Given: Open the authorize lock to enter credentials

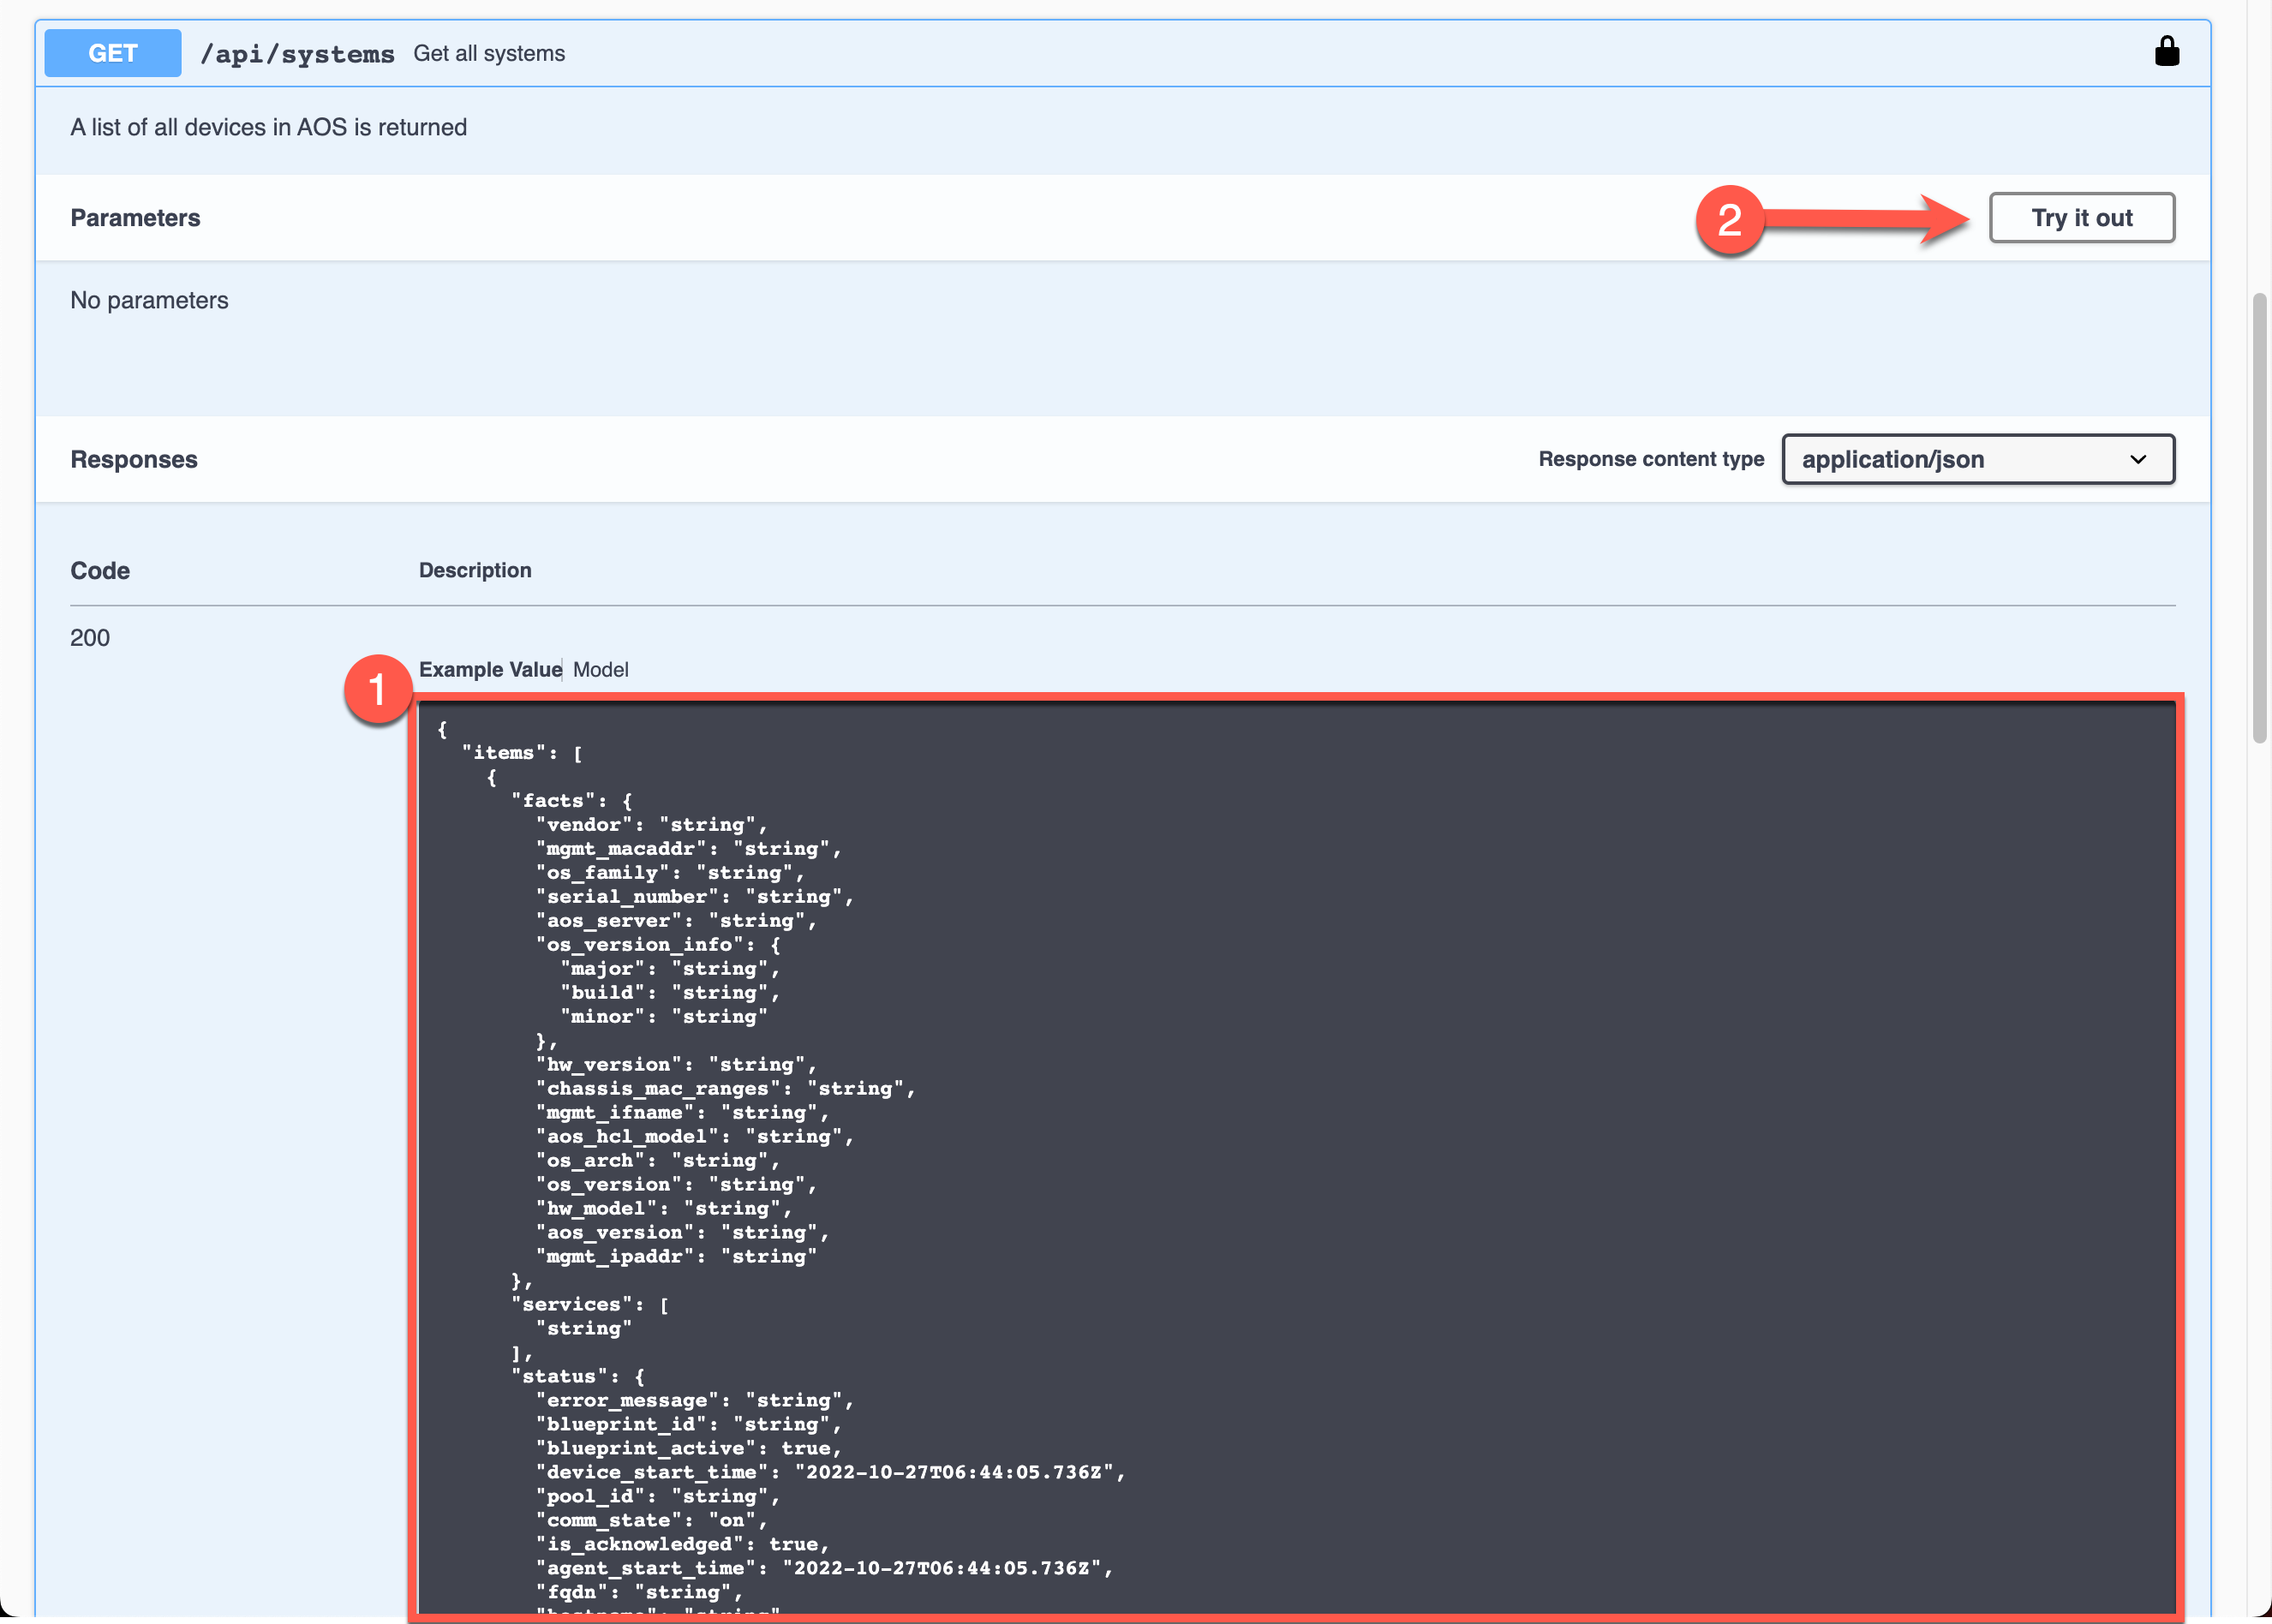Looking at the screenshot, I should (x=2166, y=52).
